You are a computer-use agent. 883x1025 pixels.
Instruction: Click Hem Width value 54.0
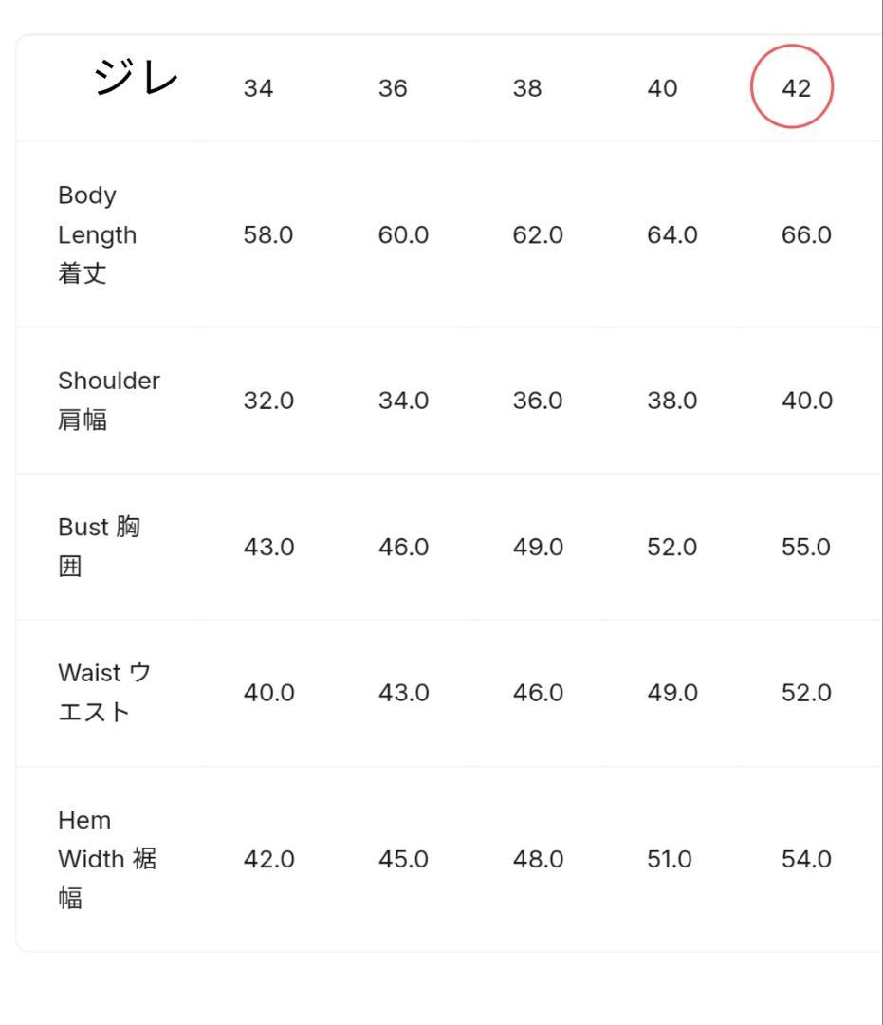tap(806, 859)
